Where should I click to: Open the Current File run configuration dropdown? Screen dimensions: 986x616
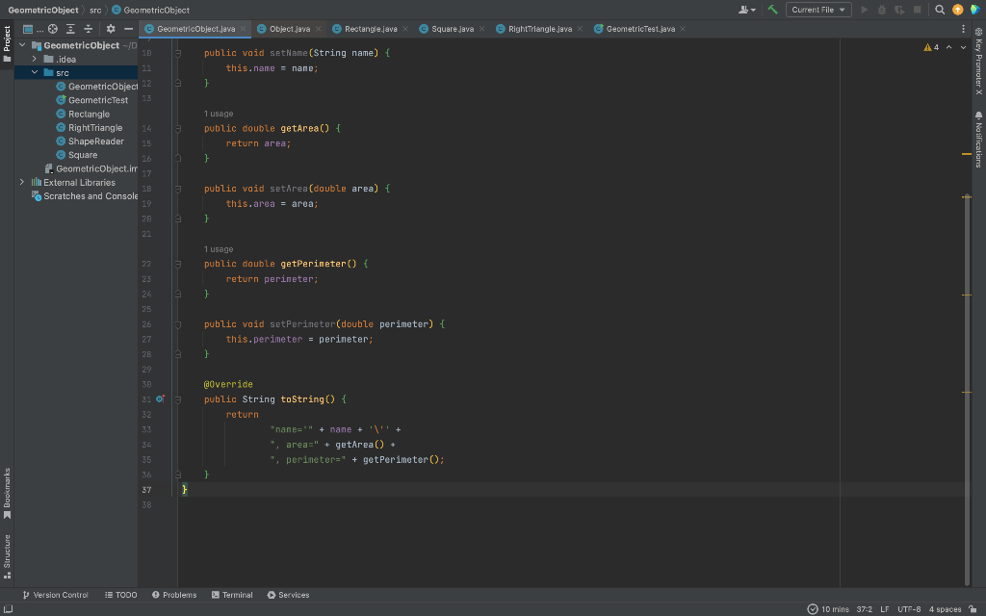coord(818,10)
